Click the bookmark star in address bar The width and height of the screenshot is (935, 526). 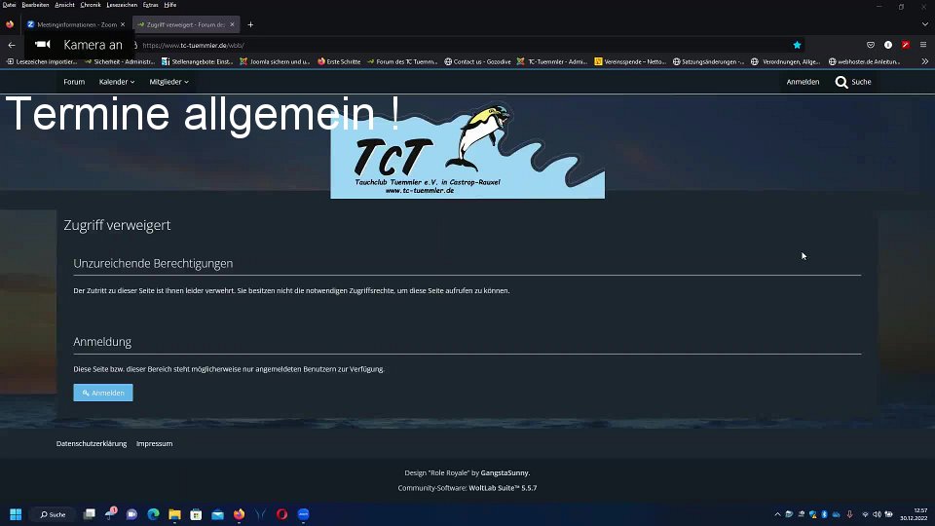tap(797, 45)
